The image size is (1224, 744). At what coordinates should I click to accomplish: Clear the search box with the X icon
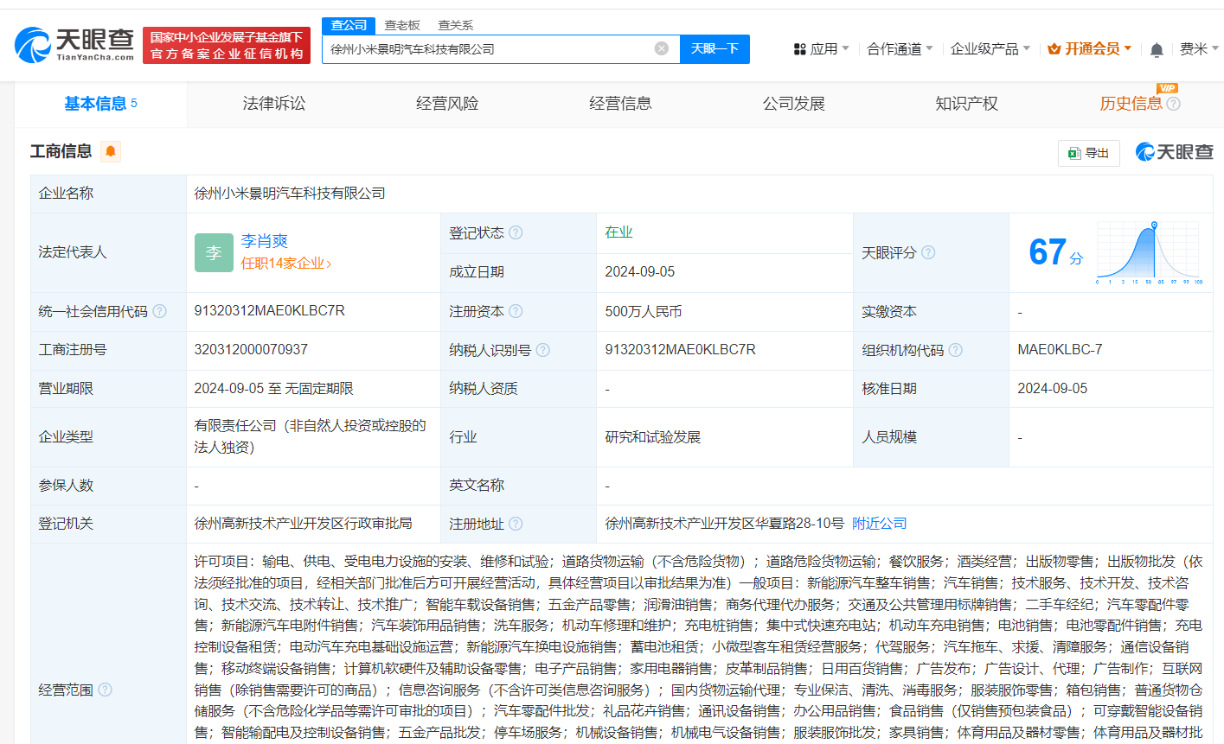tap(663, 48)
